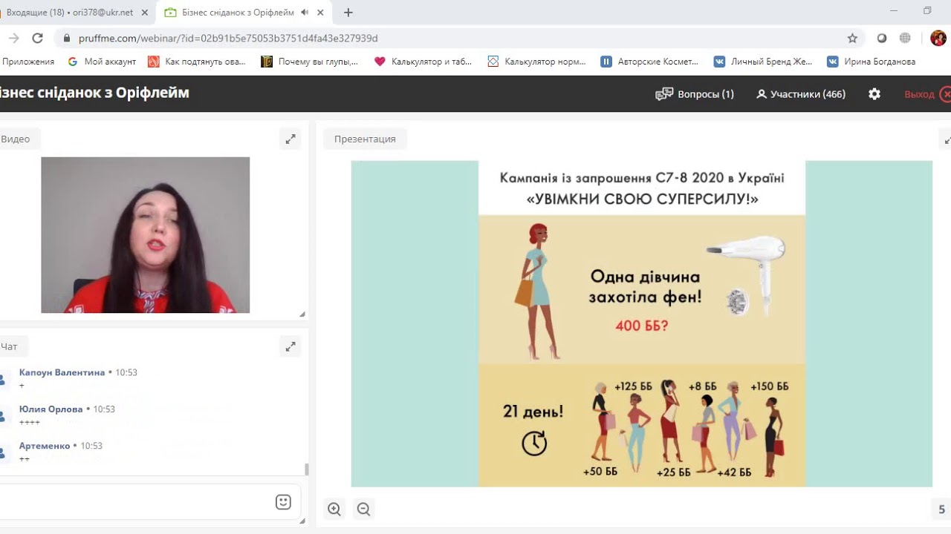951x534 pixels.
Task: Open the Как подтянуть ова... bookmark
Action: (x=197, y=62)
